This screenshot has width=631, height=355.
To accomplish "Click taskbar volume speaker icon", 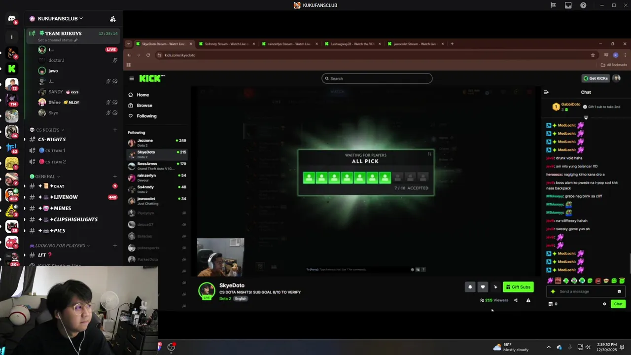I will 588,347.
